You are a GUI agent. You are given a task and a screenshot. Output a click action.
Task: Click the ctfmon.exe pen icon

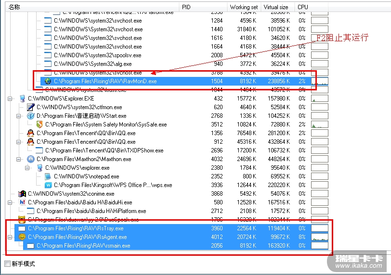click(30, 107)
